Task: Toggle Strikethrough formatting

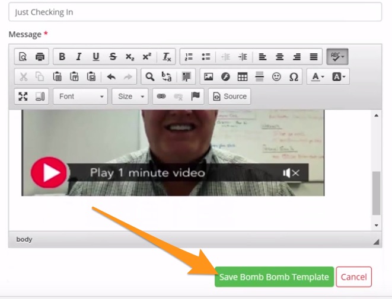Action: coord(113,57)
